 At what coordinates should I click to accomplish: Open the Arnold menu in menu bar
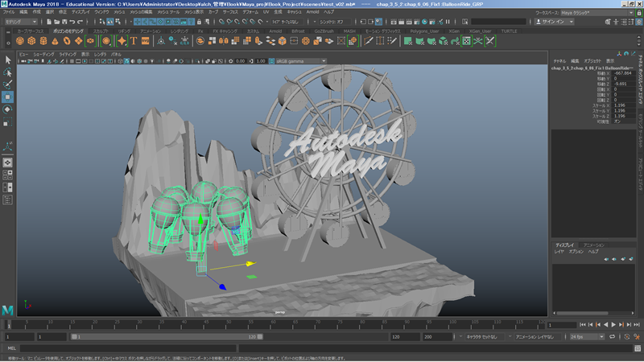[312, 12]
